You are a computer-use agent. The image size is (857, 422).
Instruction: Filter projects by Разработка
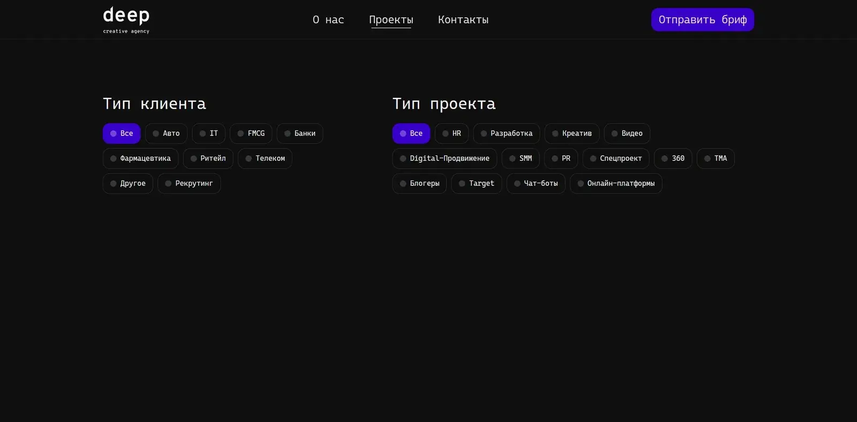coord(507,133)
